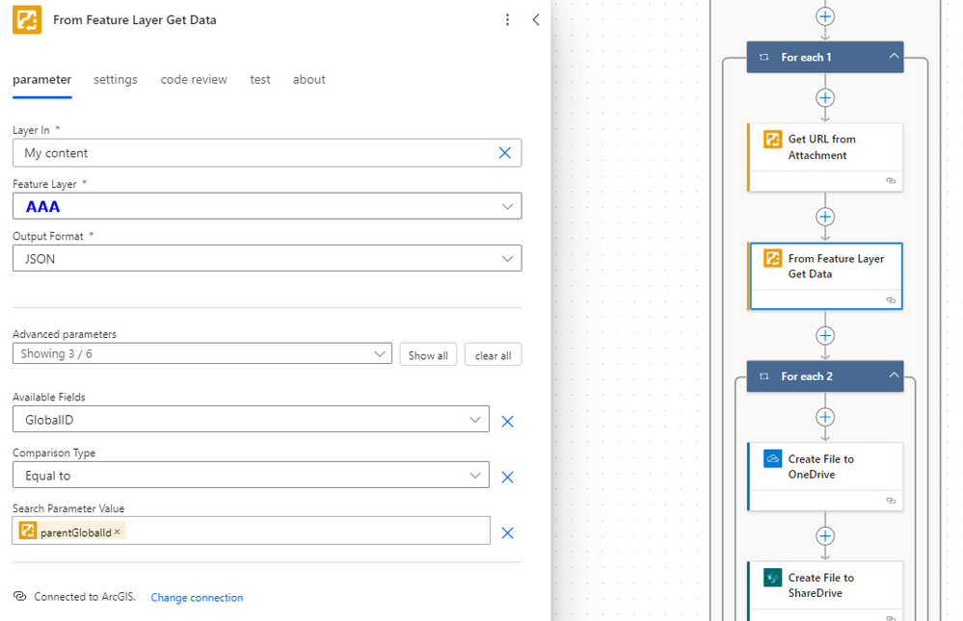Open the Feature Layer dropdown
The height and width of the screenshot is (621, 963).
coord(507,206)
